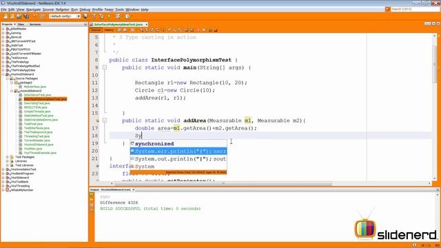
Task: Click the Save All toolbar icon
Action: pos(26,17)
